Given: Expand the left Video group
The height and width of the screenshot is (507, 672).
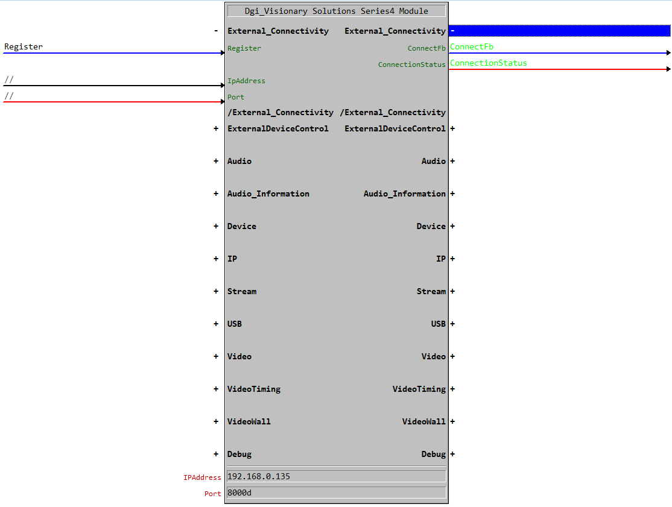Looking at the screenshot, I should pyautogui.click(x=216, y=356).
